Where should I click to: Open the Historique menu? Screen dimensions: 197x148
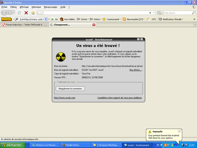point(36,7)
